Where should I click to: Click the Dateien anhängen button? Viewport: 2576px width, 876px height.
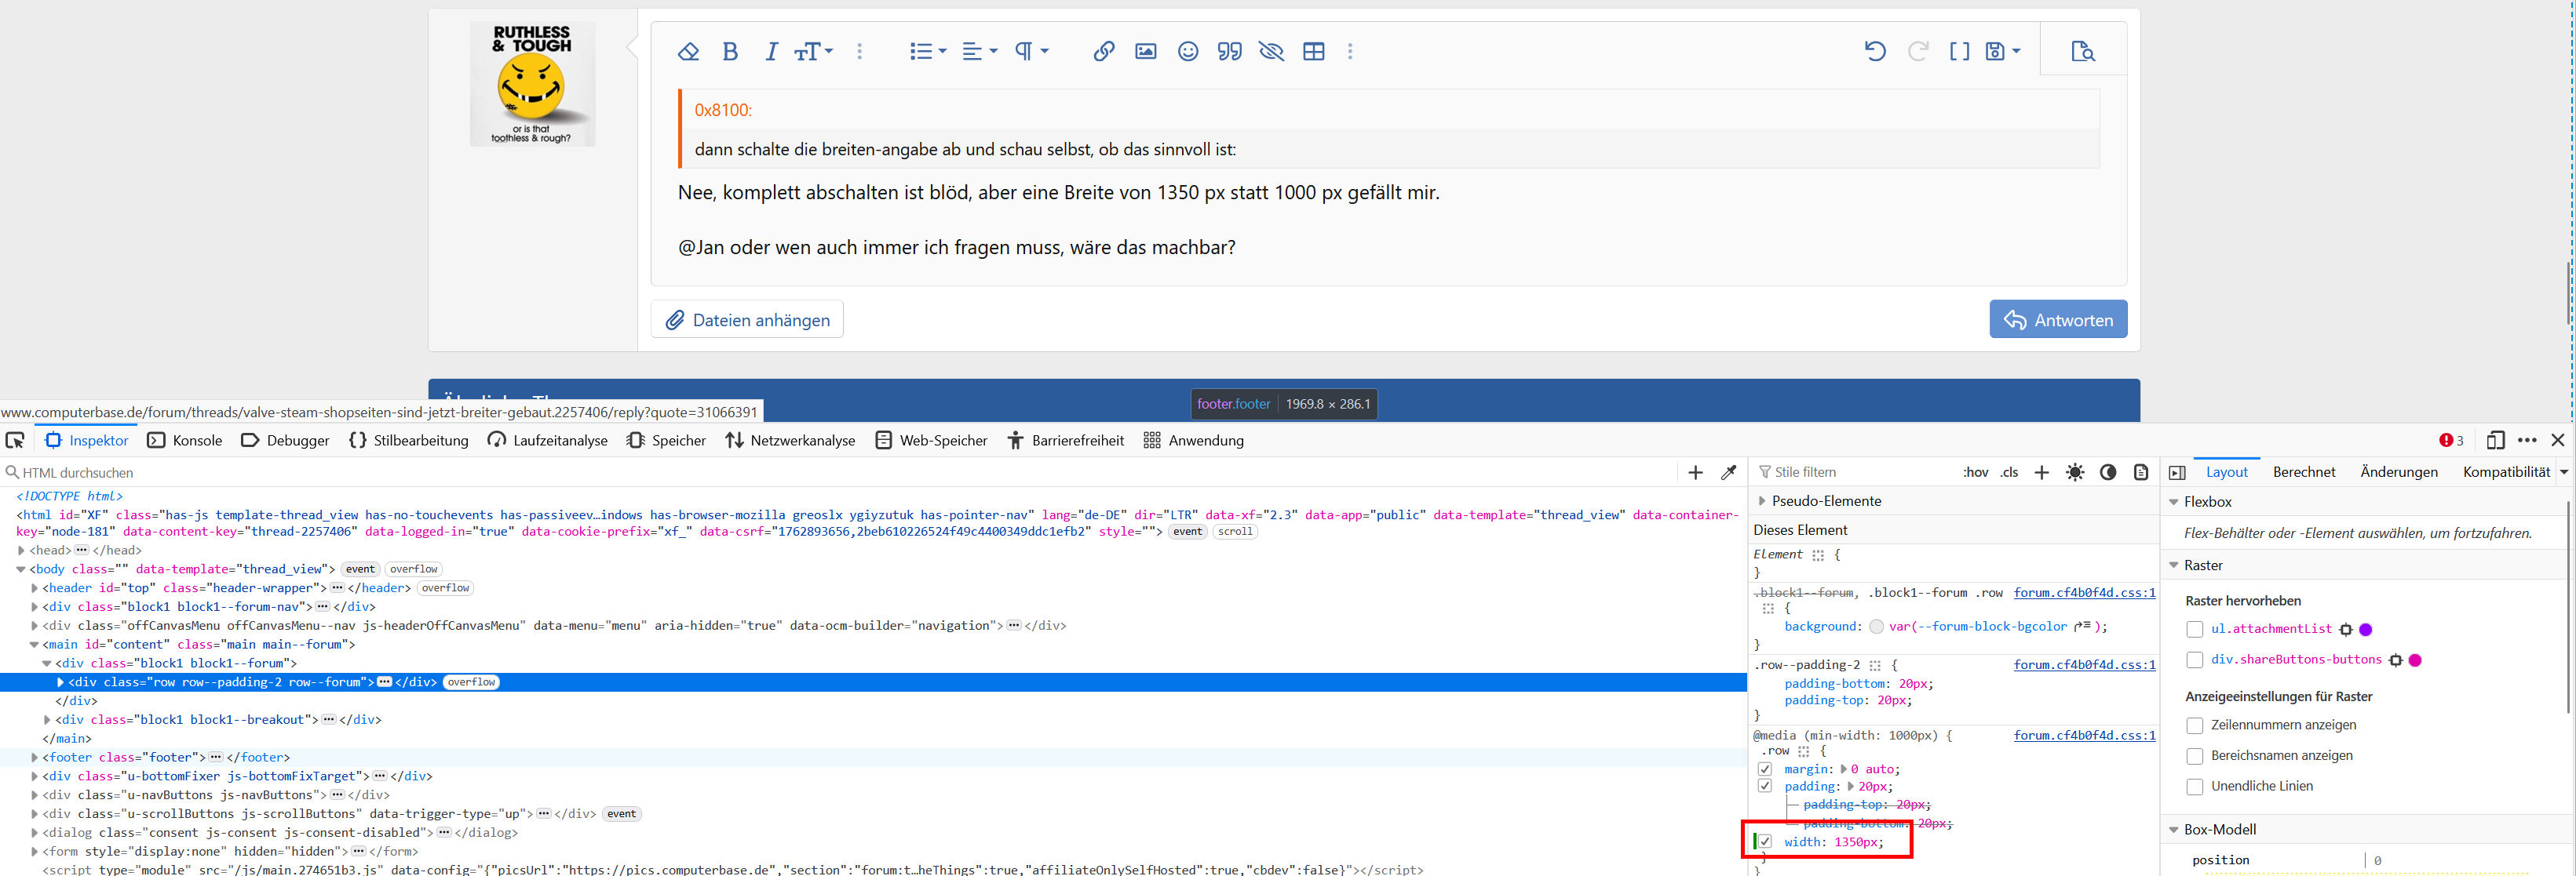(x=747, y=320)
